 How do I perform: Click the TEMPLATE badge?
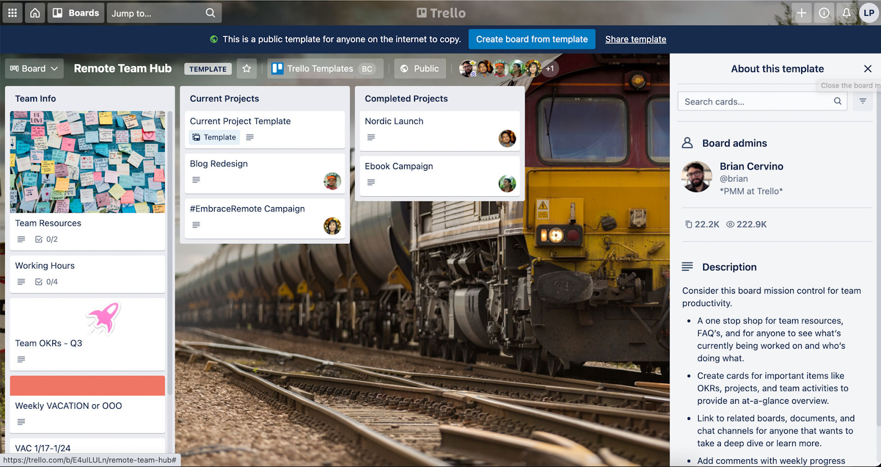point(208,69)
